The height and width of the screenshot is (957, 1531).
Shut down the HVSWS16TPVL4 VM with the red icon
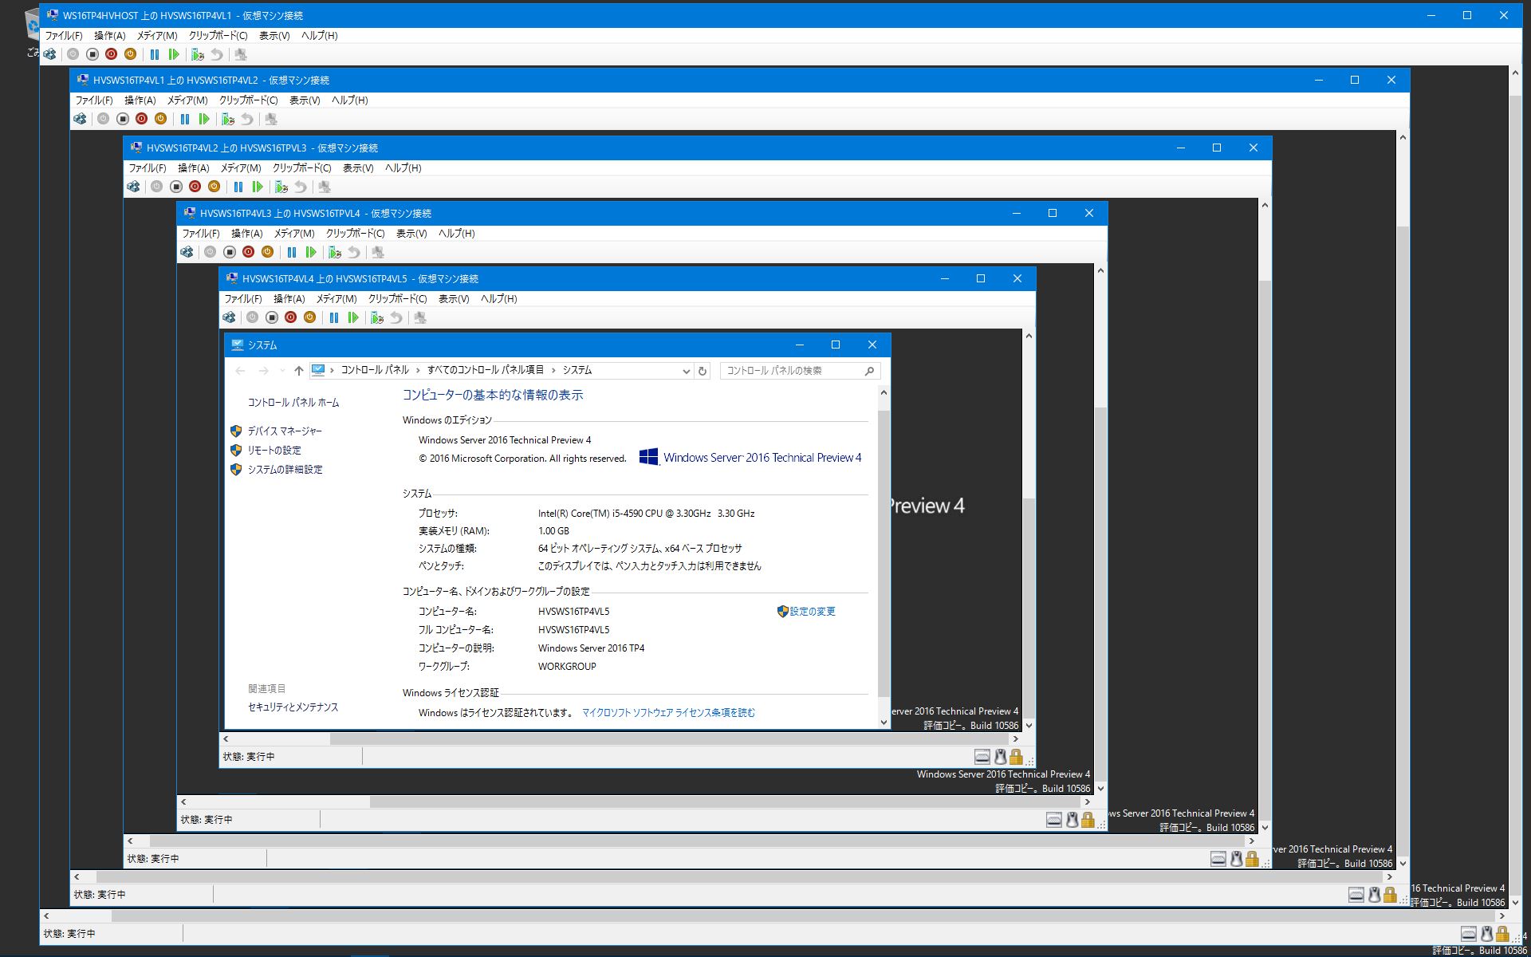pyautogui.click(x=249, y=252)
